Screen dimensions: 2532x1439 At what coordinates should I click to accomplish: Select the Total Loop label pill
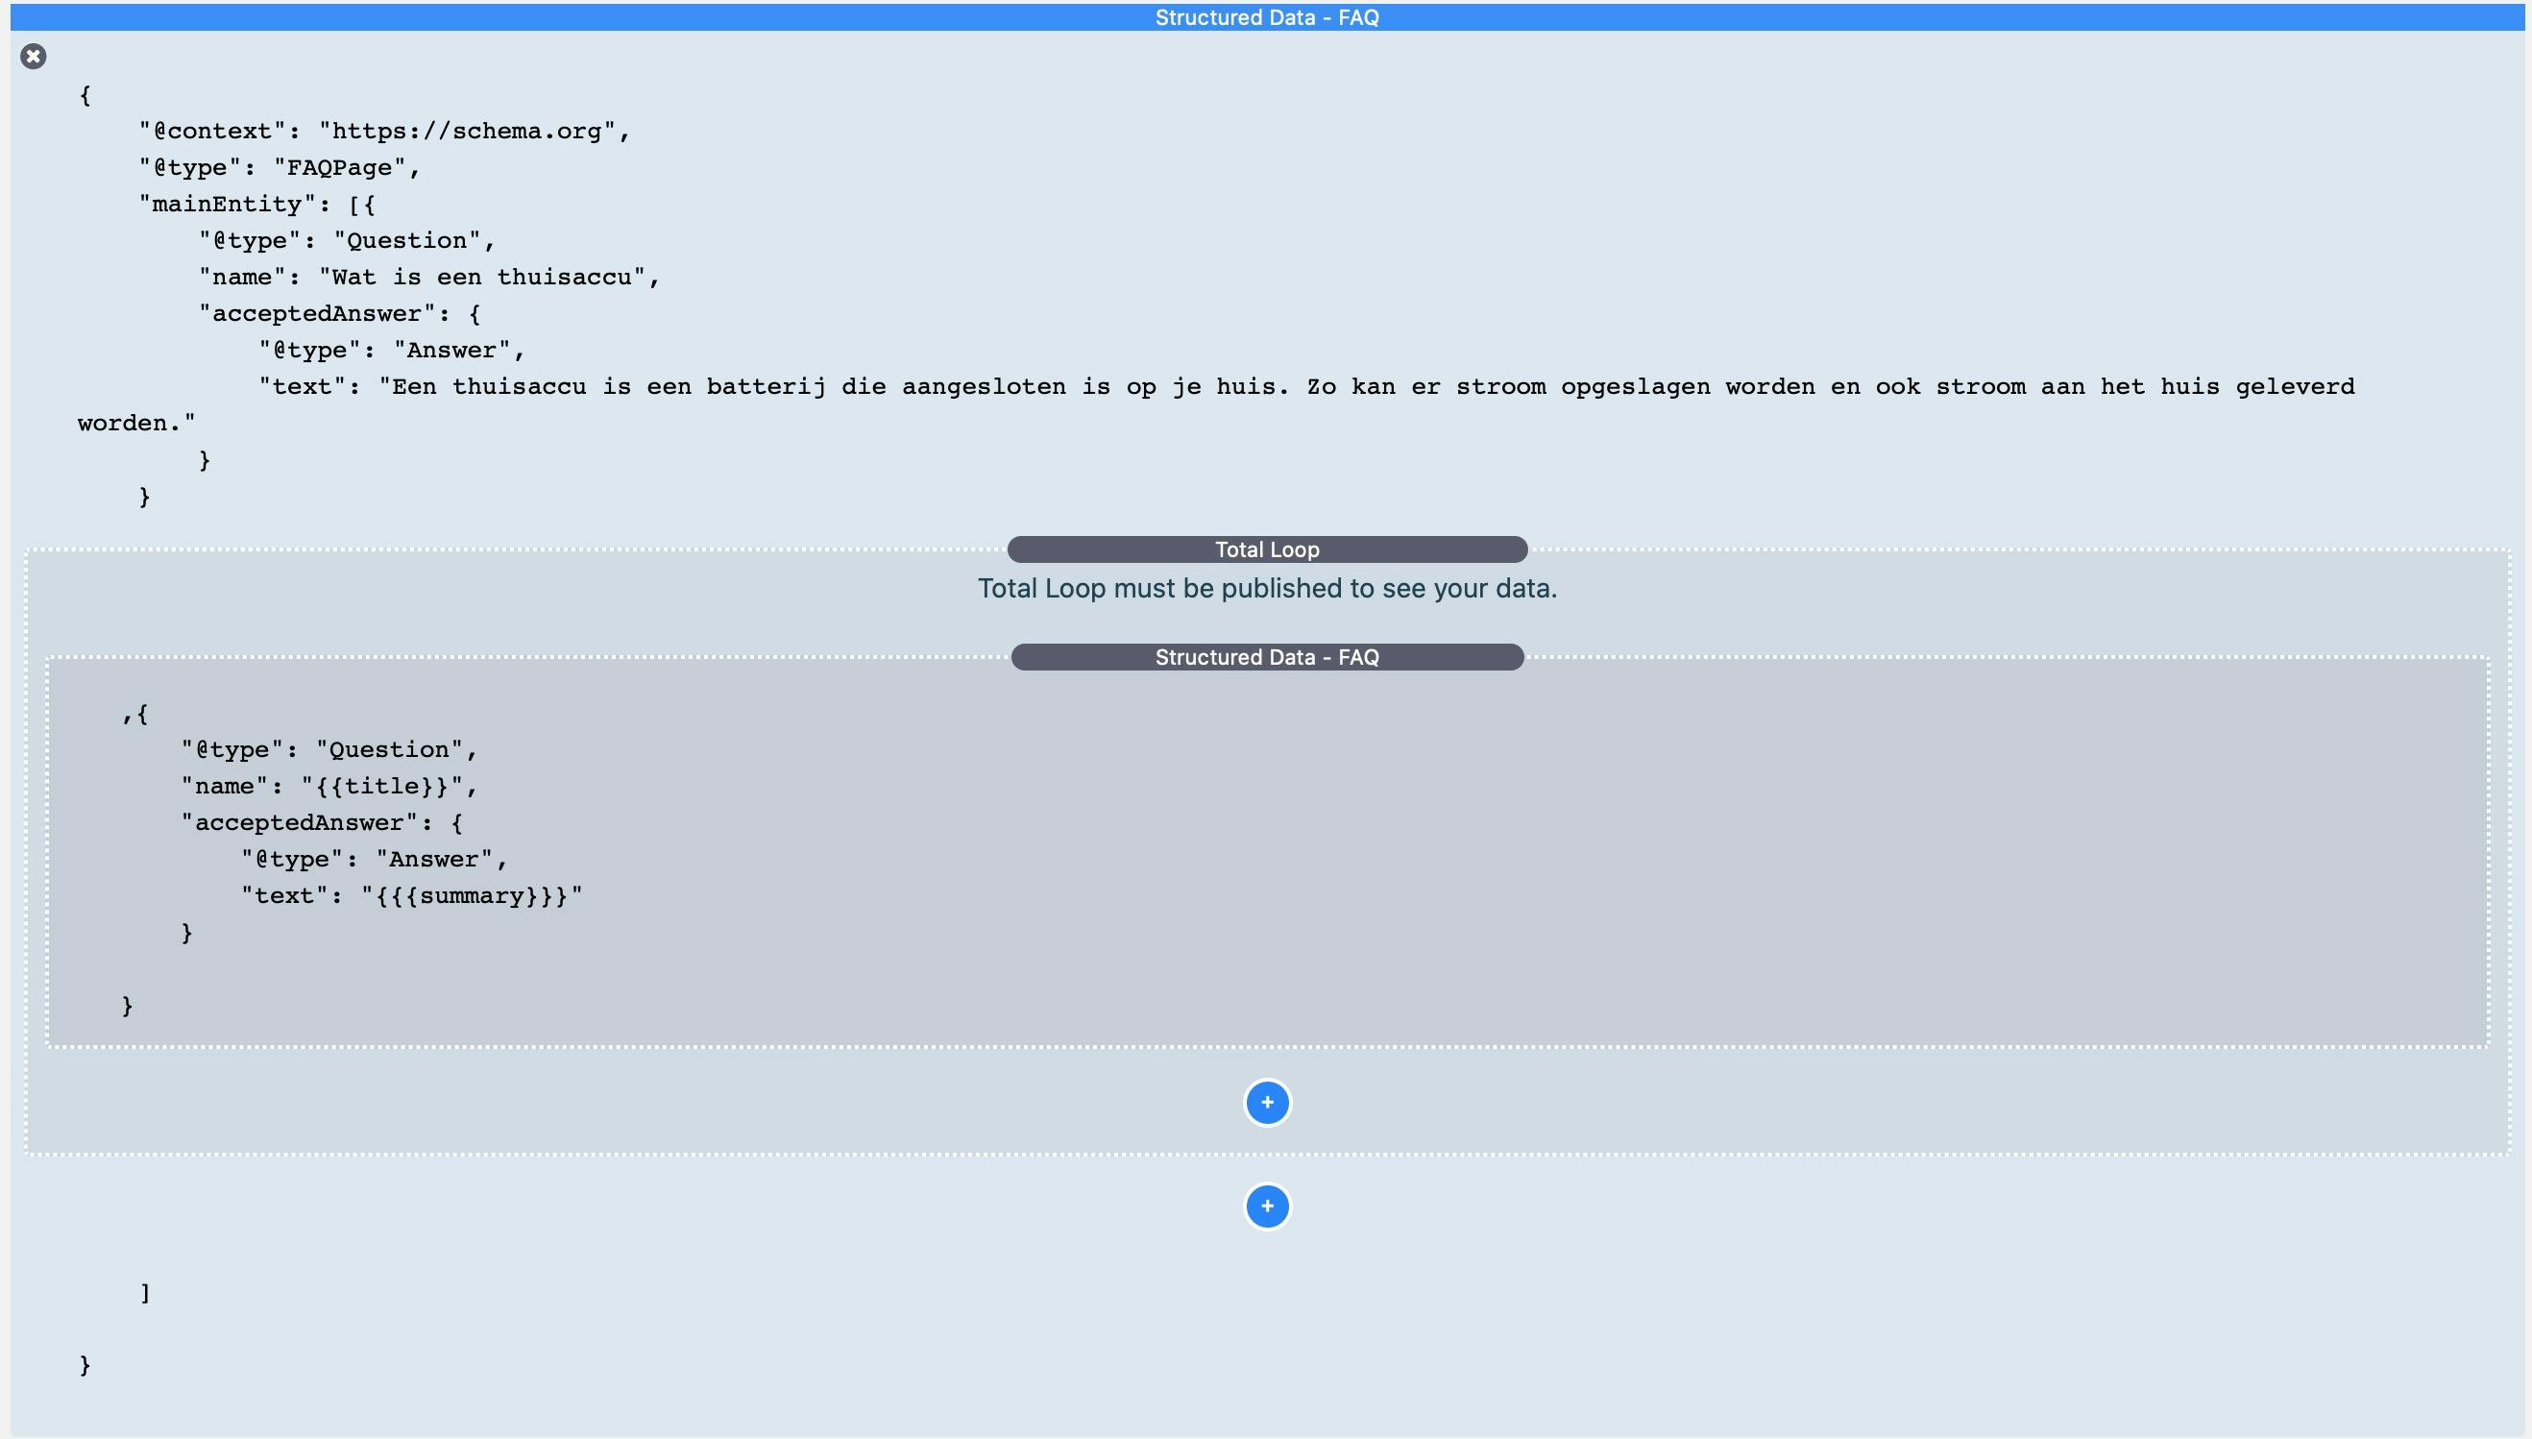point(1267,549)
